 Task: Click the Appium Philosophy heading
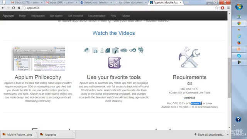tap(38, 77)
